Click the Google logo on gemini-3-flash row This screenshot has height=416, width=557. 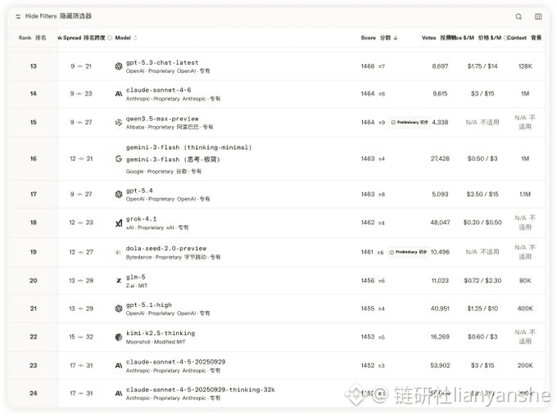(119, 159)
